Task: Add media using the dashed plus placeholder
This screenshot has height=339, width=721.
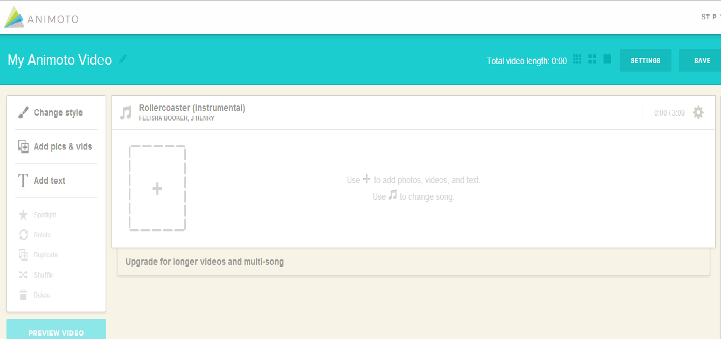Action: pos(157,188)
